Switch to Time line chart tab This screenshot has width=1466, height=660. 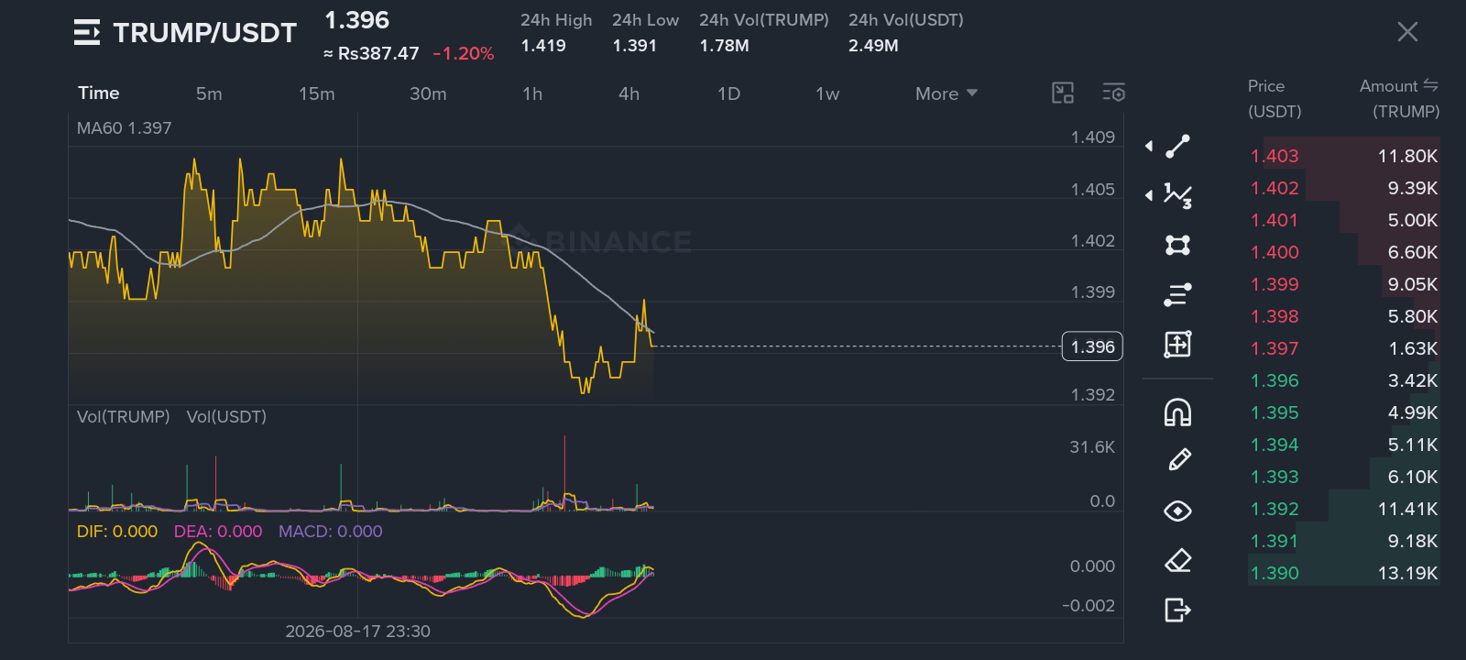coord(99,93)
